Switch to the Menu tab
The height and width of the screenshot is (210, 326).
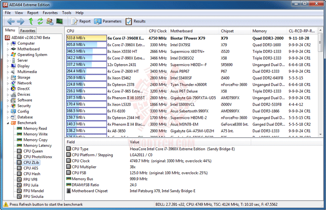[x=10, y=30]
